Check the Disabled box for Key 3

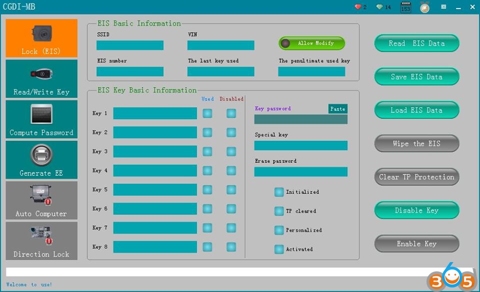pyautogui.click(x=231, y=151)
